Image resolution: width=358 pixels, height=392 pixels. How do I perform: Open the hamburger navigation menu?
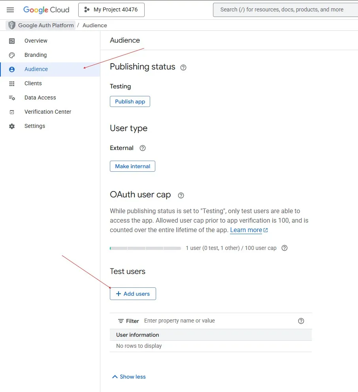(10, 10)
